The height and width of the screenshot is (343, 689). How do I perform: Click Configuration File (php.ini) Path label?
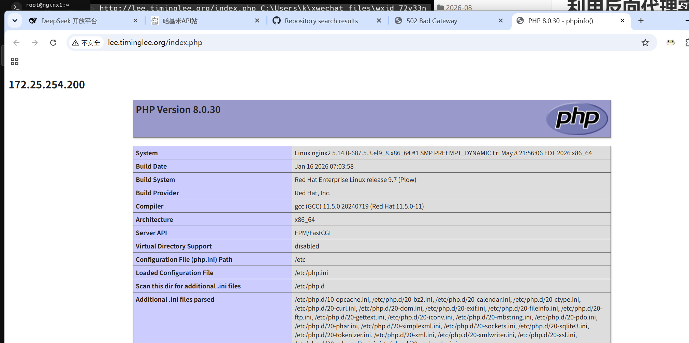tap(184, 259)
